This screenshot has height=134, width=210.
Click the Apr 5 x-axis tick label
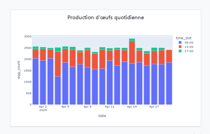coord(65,107)
